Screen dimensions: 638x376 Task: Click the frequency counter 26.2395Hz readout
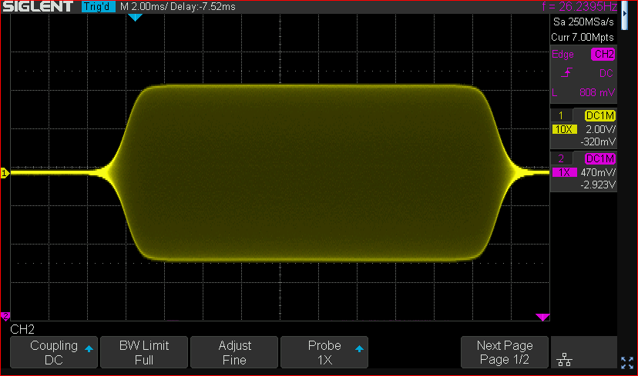(579, 6)
